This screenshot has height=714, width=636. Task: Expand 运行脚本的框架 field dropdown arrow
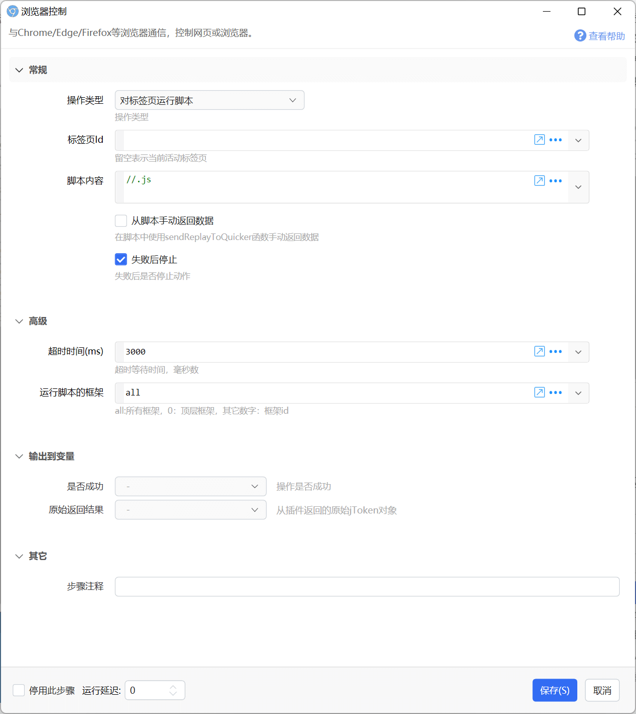[578, 393]
